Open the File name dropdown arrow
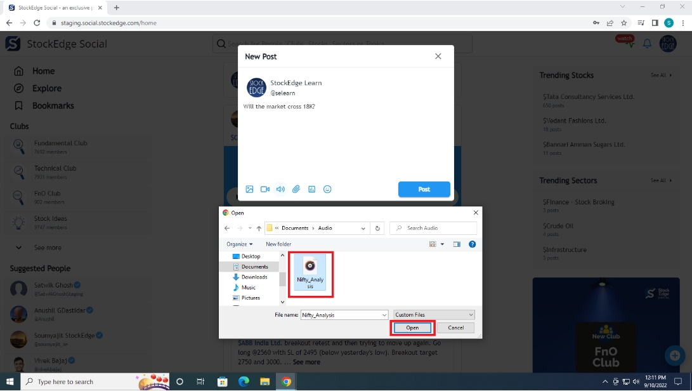Image resolution: width=692 pixels, height=391 pixels. [x=384, y=315]
